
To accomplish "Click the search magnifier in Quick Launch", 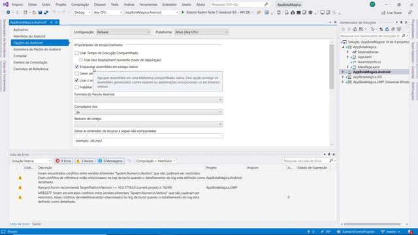I will 266,5.
